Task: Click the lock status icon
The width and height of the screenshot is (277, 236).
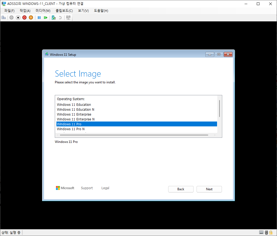Action: [271, 232]
